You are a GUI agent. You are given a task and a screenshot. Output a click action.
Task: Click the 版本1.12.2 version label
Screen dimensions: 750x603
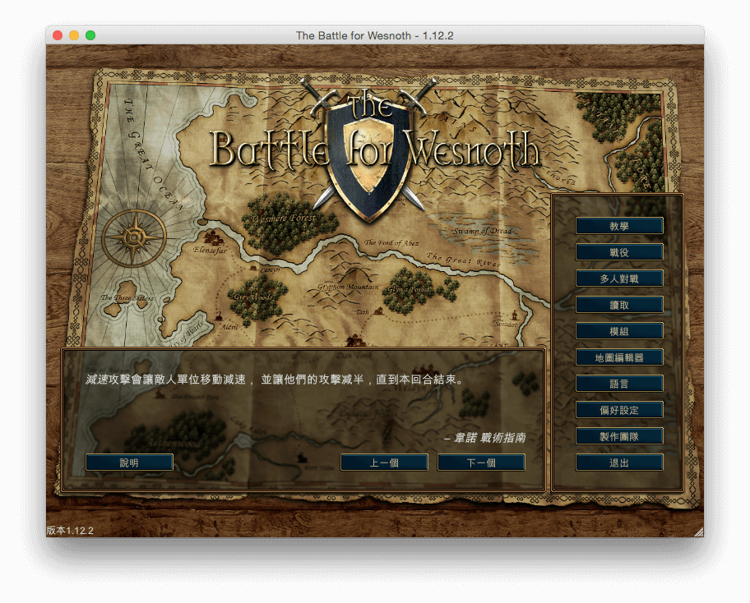tap(70, 530)
